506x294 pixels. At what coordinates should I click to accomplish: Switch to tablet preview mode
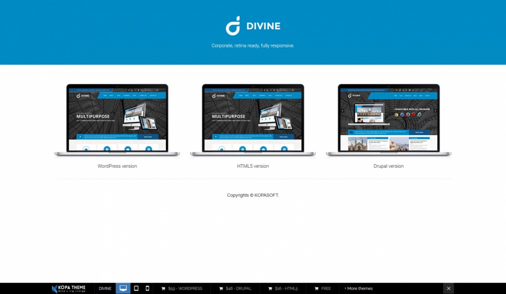(x=136, y=288)
